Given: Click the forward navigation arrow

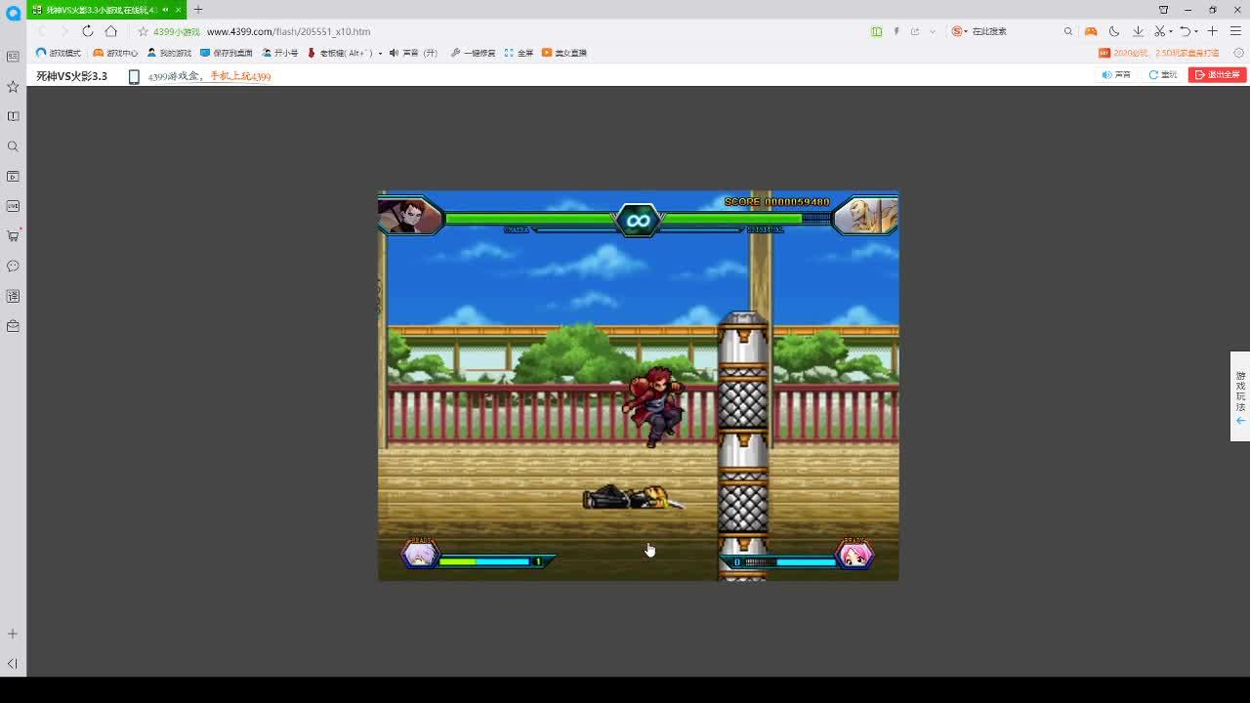Looking at the screenshot, I should pos(63,31).
